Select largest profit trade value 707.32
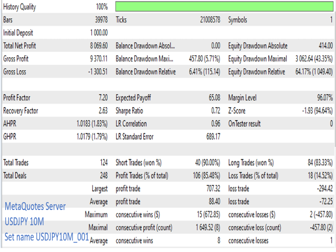 pos(213,188)
